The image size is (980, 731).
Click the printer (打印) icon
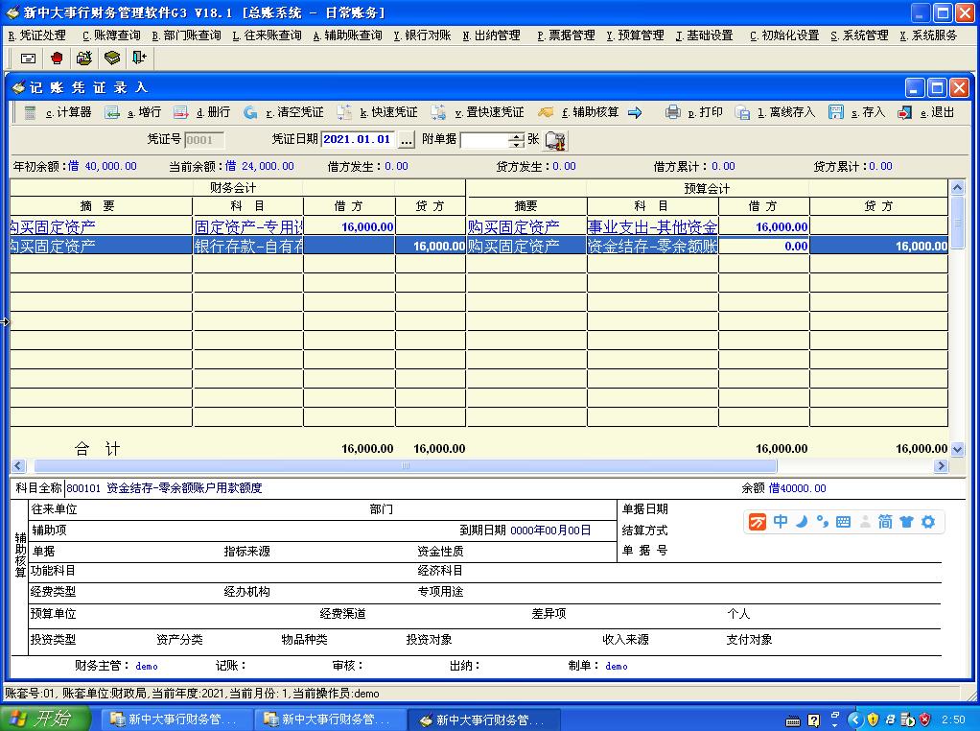(672, 112)
